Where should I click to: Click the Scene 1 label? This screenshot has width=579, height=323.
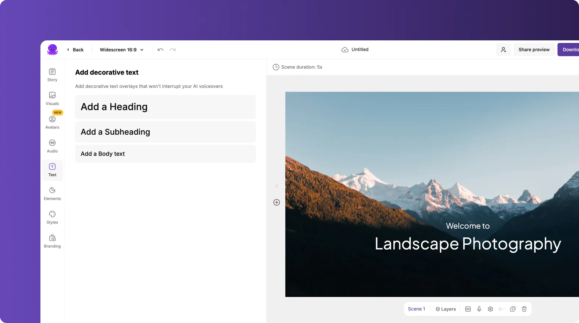[x=416, y=309]
